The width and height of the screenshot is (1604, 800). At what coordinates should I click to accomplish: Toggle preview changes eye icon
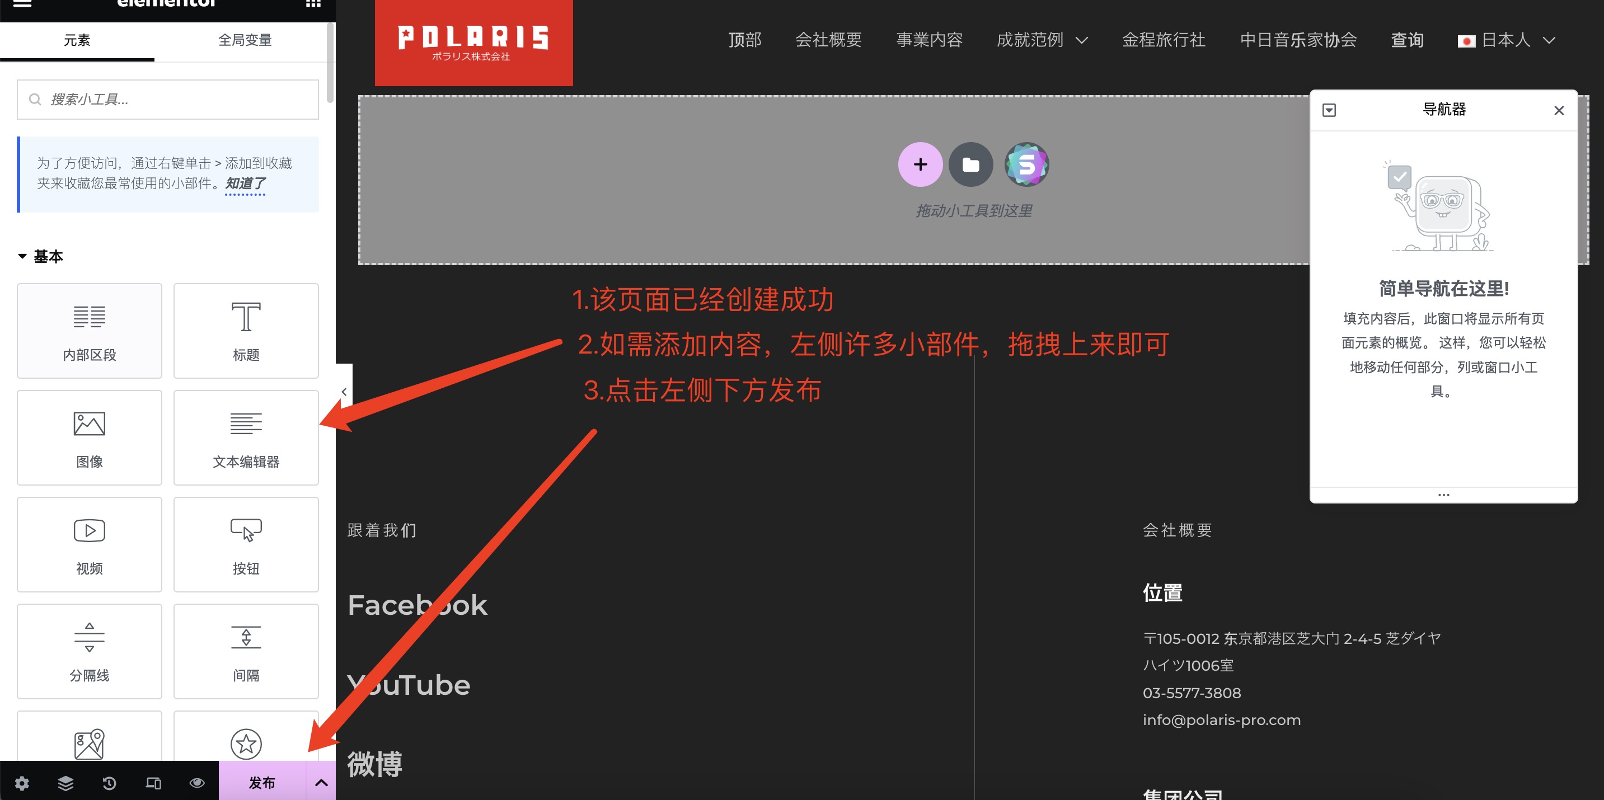tap(197, 783)
